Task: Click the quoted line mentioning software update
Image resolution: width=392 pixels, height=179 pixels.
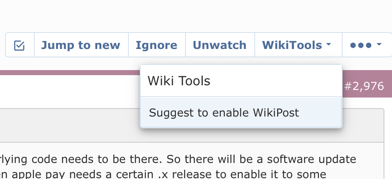Action: (x=178, y=159)
